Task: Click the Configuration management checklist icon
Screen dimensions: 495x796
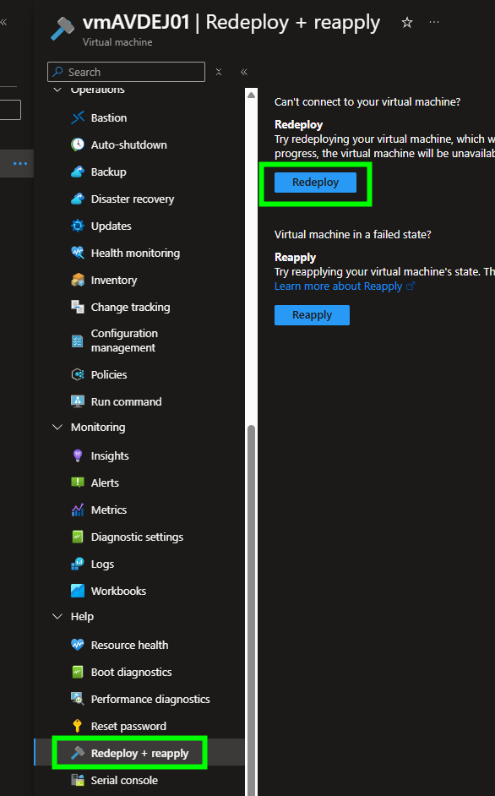Action: pyautogui.click(x=78, y=341)
